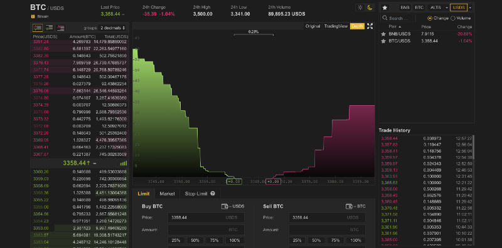Switch to the Market order tab
The height and width of the screenshot is (248, 502).
167,194
